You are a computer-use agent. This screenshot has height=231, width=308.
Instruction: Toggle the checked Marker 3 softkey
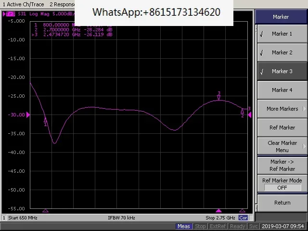[282, 71]
